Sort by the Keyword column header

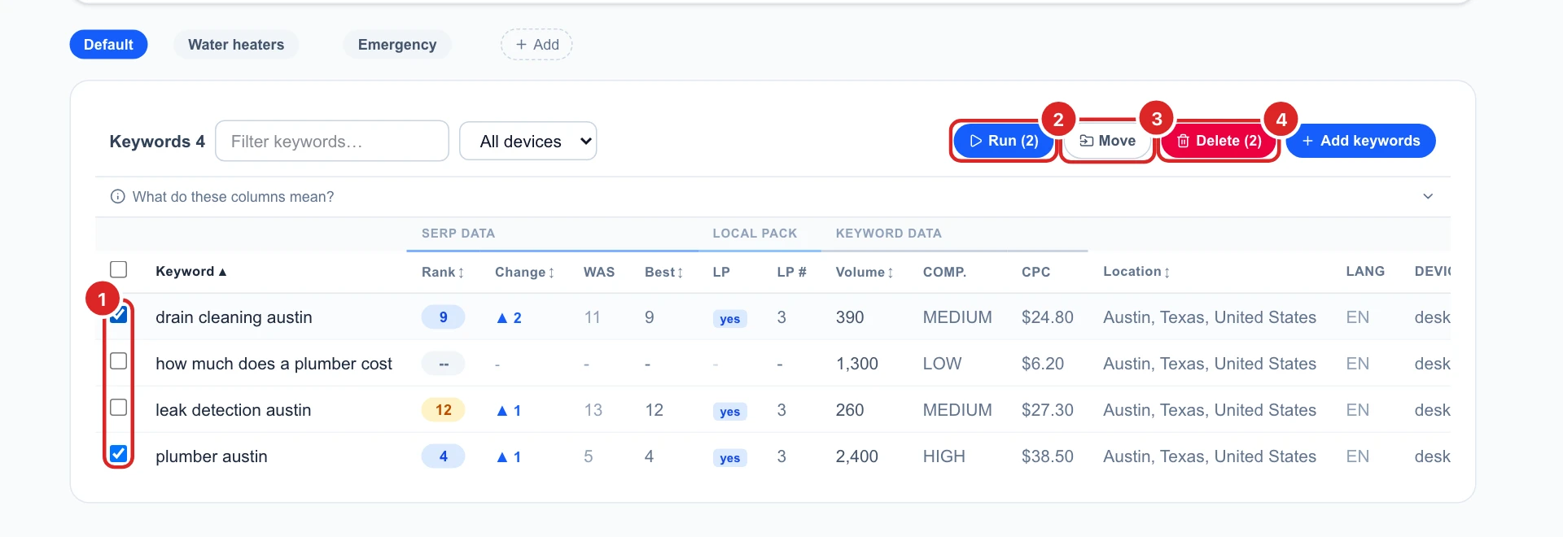(x=191, y=272)
